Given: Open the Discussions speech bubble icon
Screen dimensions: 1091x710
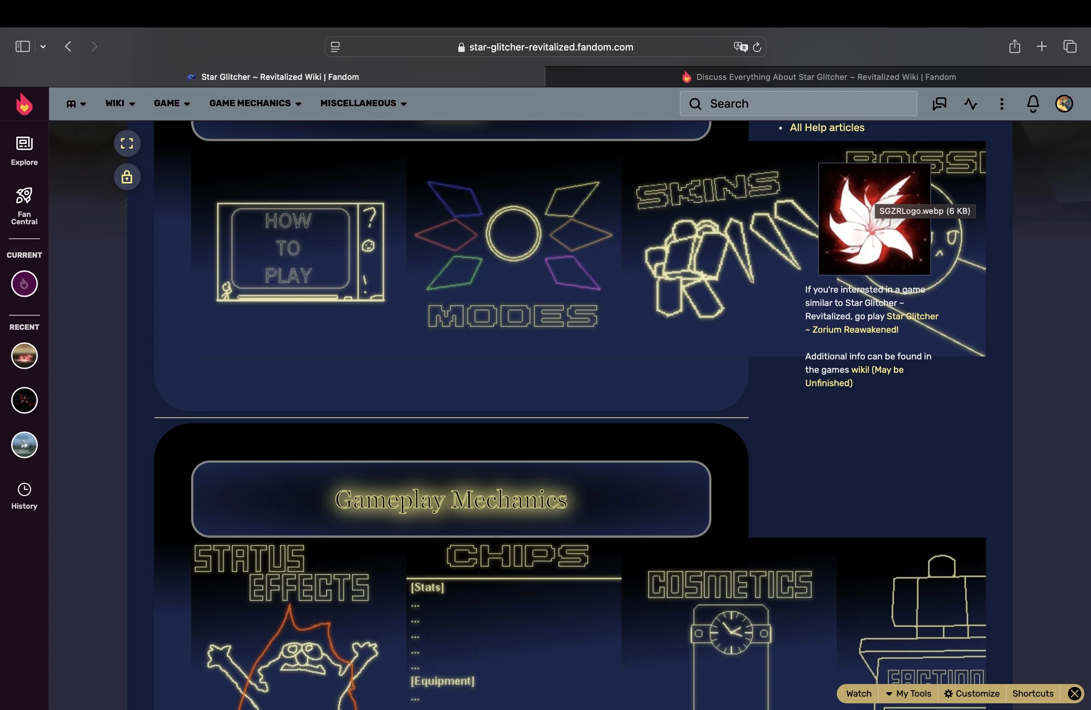Looking at the screenshot, I should (x=939, y=104).
